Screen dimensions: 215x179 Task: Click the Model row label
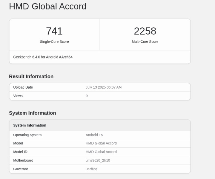click(18, 143)
